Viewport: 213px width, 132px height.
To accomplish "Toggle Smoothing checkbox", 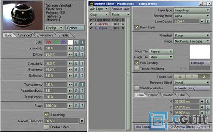I will pyautogui.click(x=47, y=115).
